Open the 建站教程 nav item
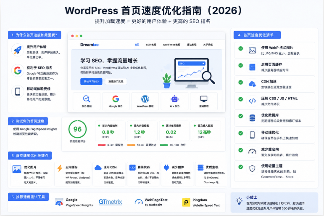Image resolution: width=324 pixels, height=216 pixels. coord(192,45)
